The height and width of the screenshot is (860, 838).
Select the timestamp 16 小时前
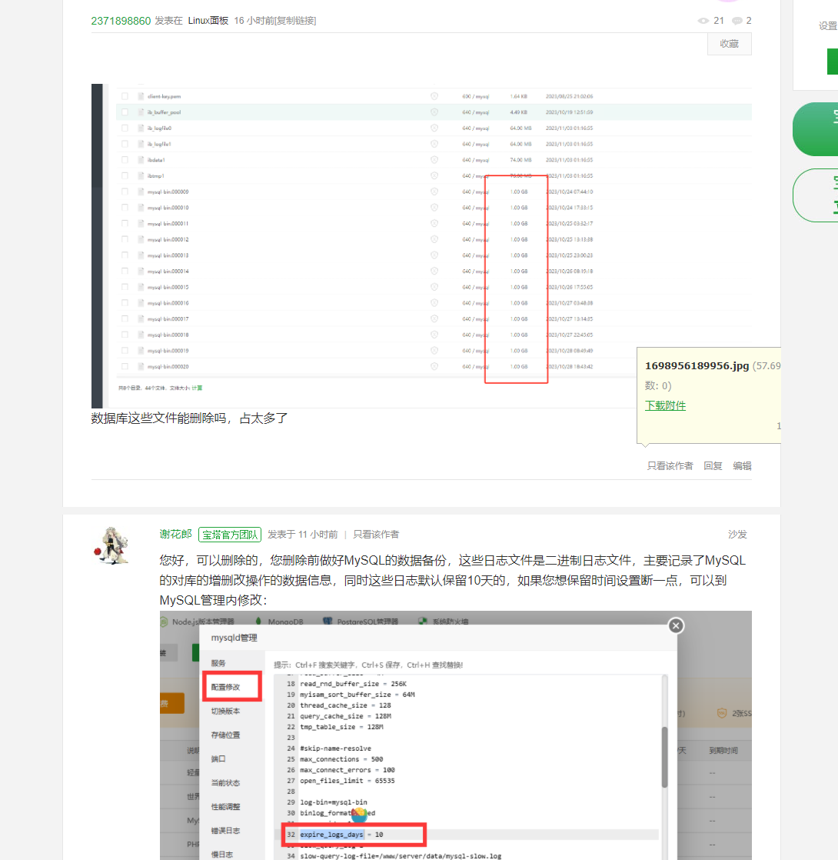254,21
